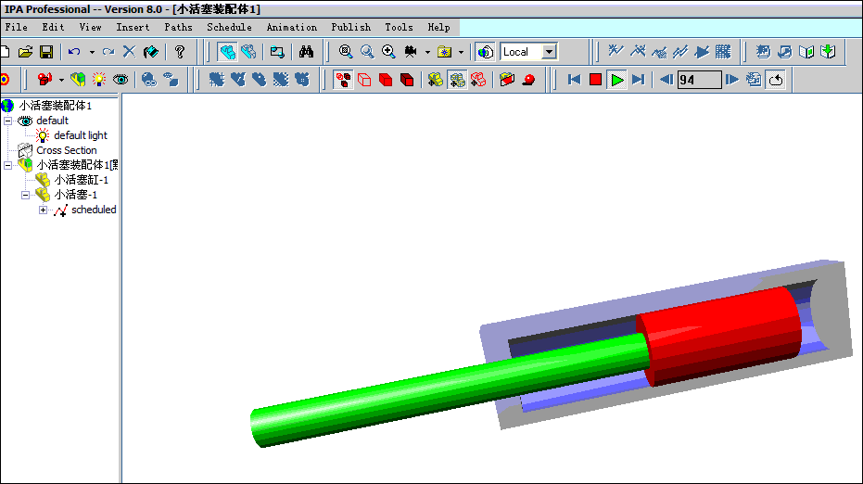Open the Edit menu
Image resolution: width=863 pixels, height=484 pixels.
pyautogui.click(x=53, y=27)
